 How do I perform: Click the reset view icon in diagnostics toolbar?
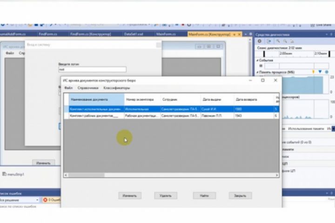292,41
